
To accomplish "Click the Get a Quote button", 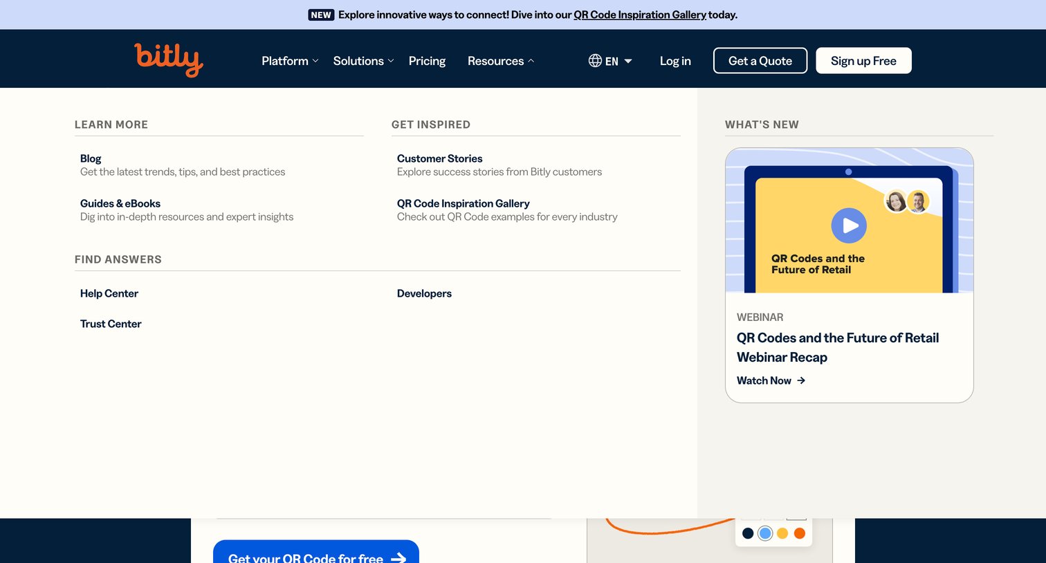I will click(x=760, y=61).
